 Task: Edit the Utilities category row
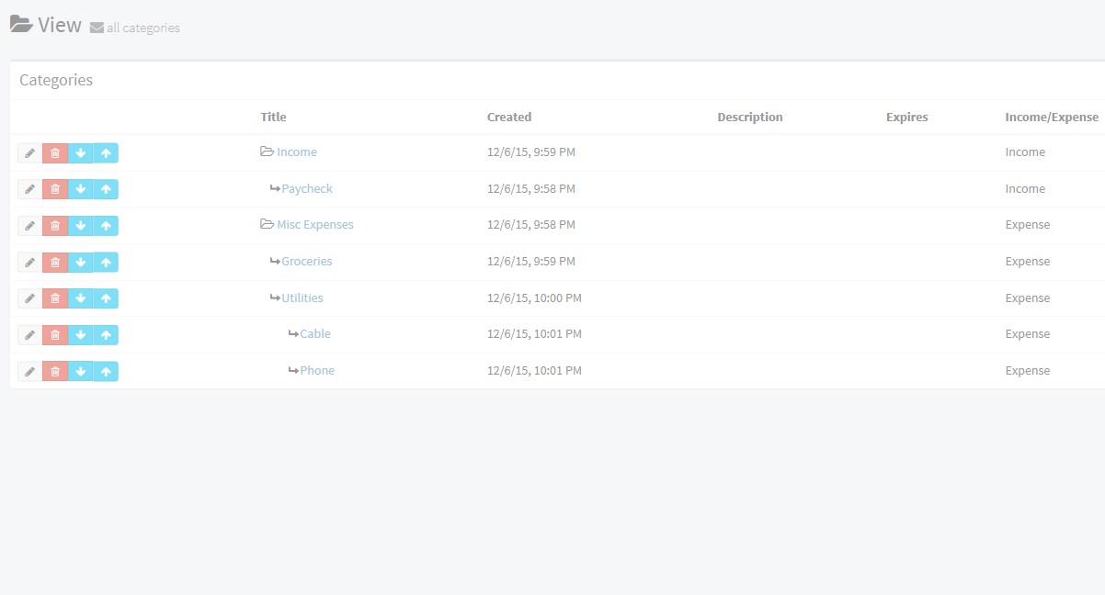29,298
